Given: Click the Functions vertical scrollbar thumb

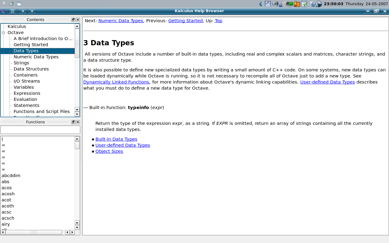Looking at the screenshot, I should (77, 145).
